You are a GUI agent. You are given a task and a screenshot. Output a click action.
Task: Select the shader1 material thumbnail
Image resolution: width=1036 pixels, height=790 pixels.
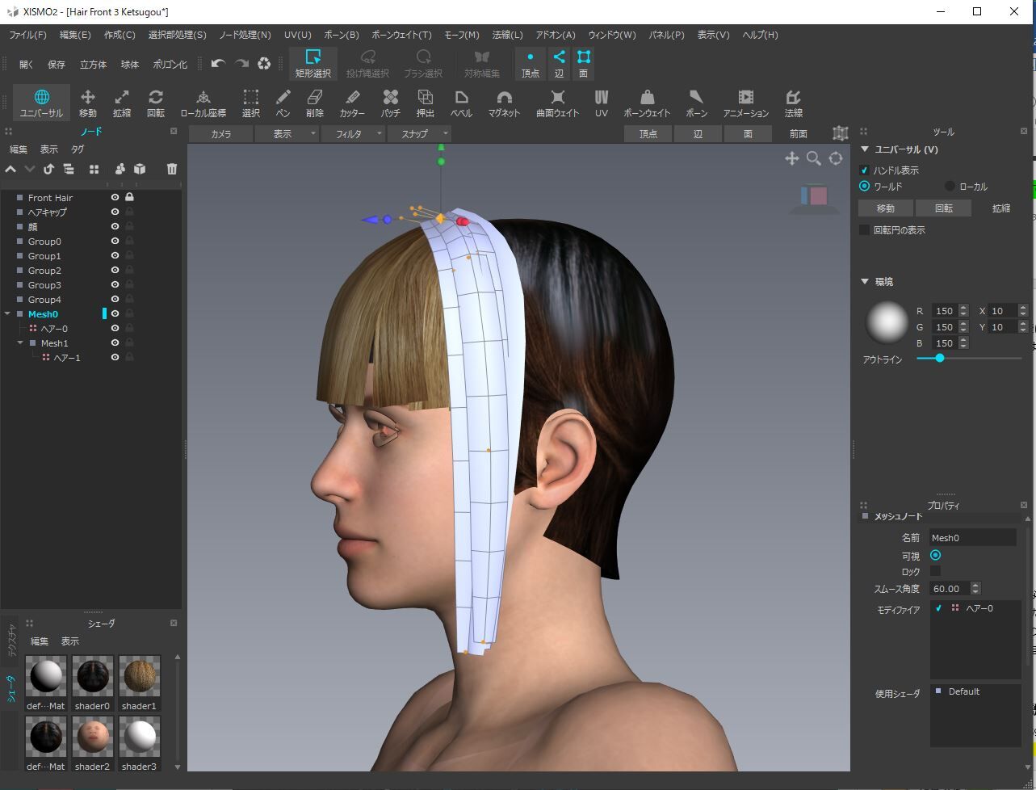139,677
